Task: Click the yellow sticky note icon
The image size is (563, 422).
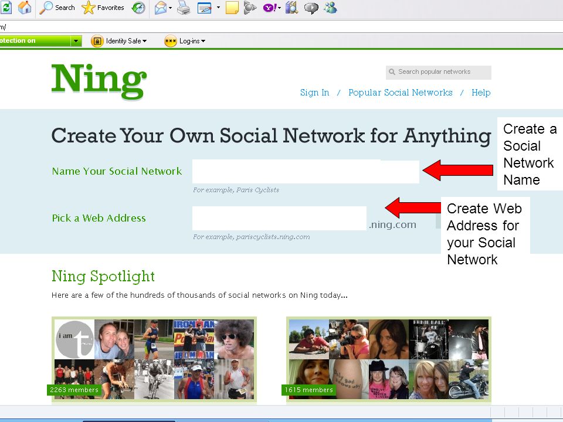Action: point(232,8)
